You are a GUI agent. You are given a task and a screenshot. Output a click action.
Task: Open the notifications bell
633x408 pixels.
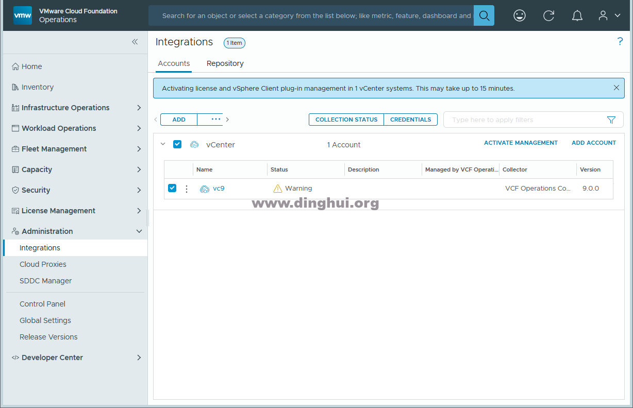point(577,15)
